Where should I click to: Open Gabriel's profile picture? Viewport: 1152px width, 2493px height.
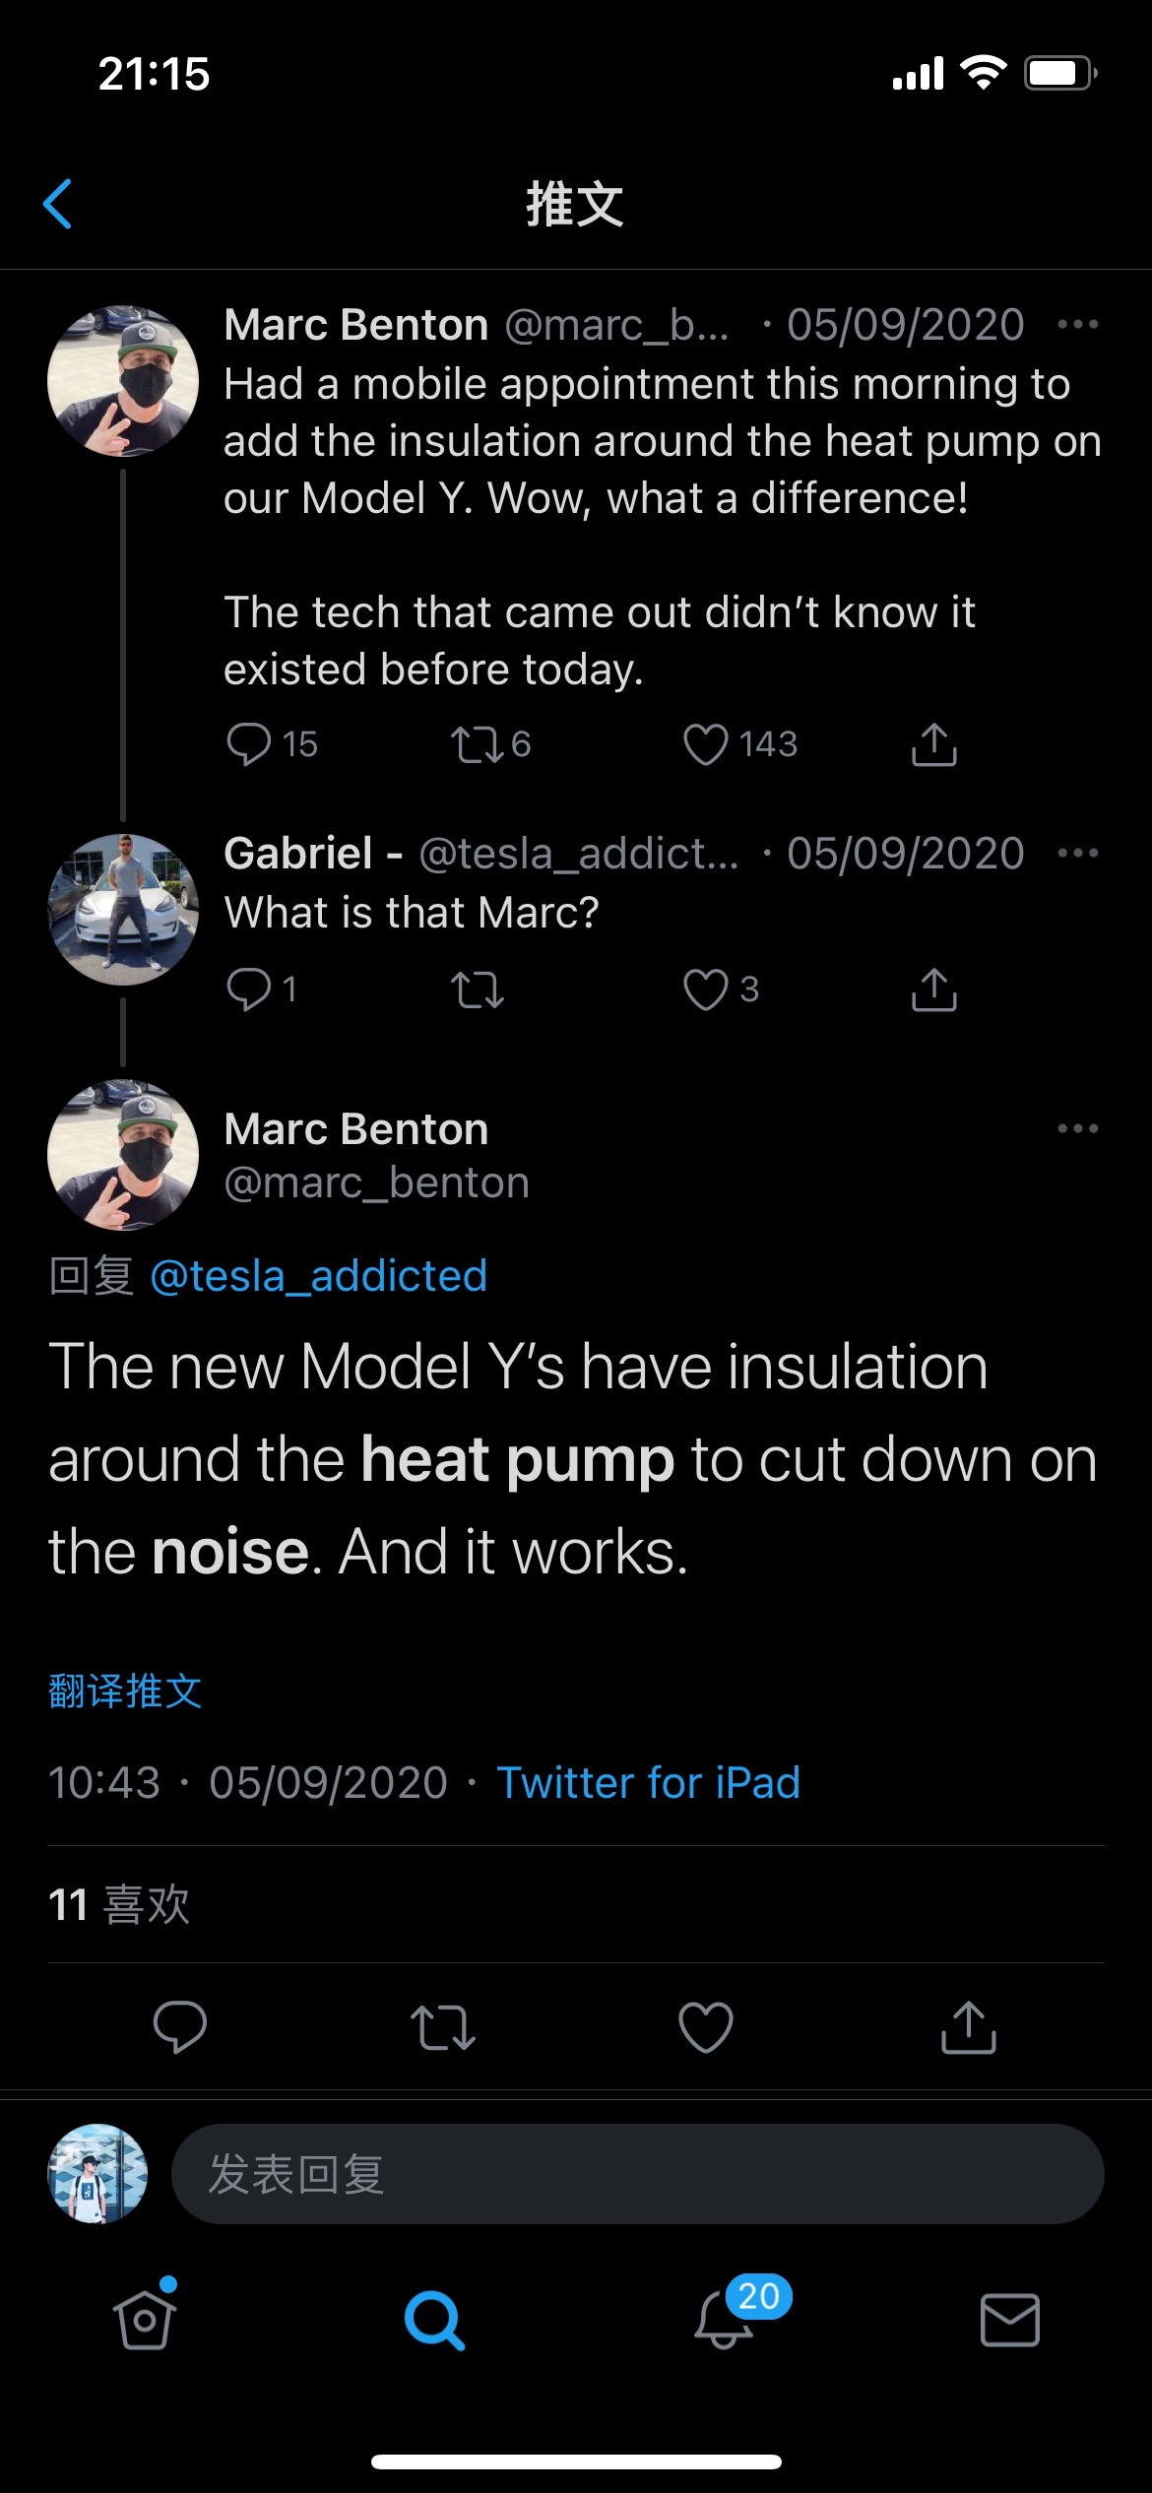coord(123,910)
